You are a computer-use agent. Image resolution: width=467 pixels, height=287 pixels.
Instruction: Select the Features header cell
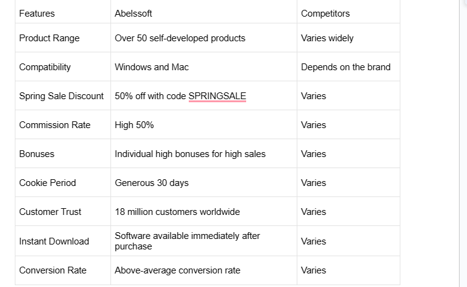[x=63, y=12]
